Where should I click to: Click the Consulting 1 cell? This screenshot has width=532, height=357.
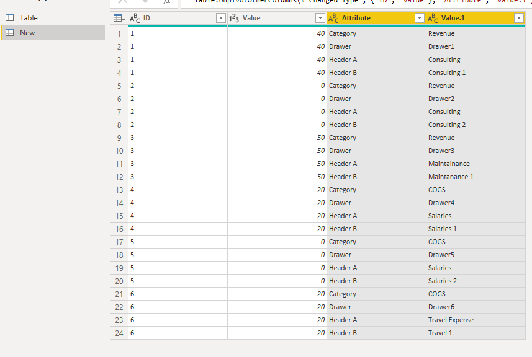476,73
